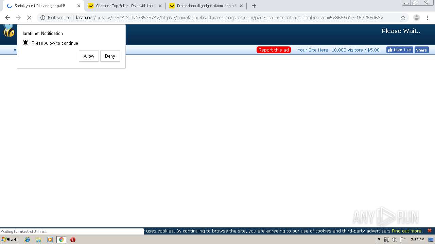Image resolution: width=435 pixels, height=244 pixels.
Task: Click the 'Please Wait..' text
Action: [401, 31]
